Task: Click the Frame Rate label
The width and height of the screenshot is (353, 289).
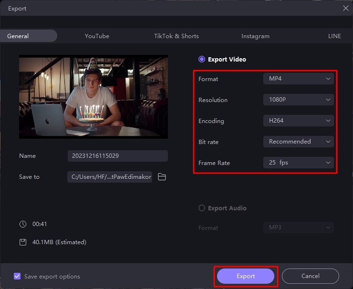Action: [x=214, y=163]
